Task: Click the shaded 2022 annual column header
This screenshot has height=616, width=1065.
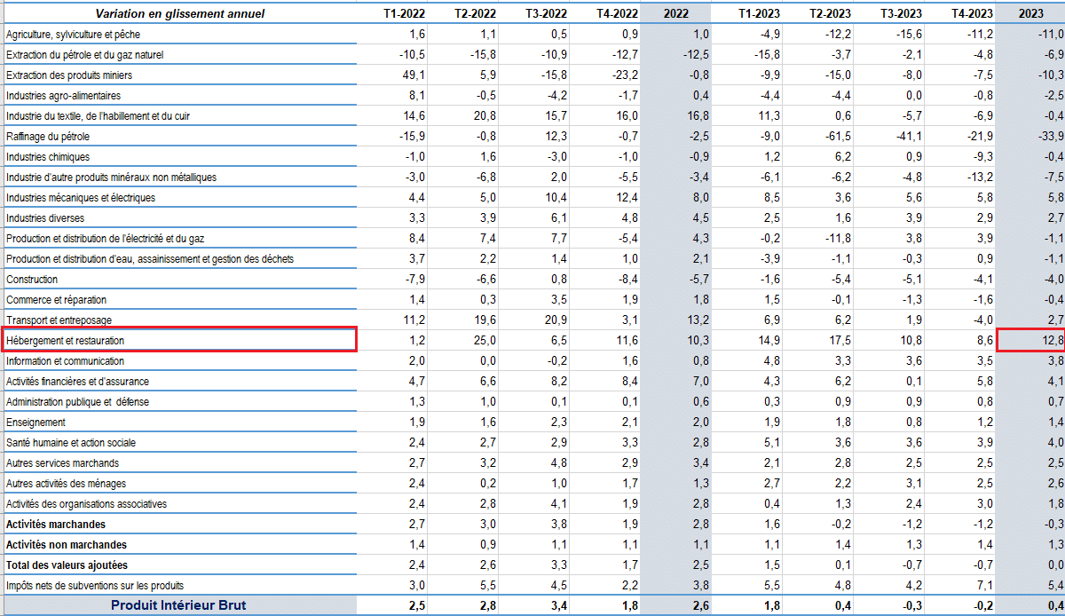Action: pos(675,13)
